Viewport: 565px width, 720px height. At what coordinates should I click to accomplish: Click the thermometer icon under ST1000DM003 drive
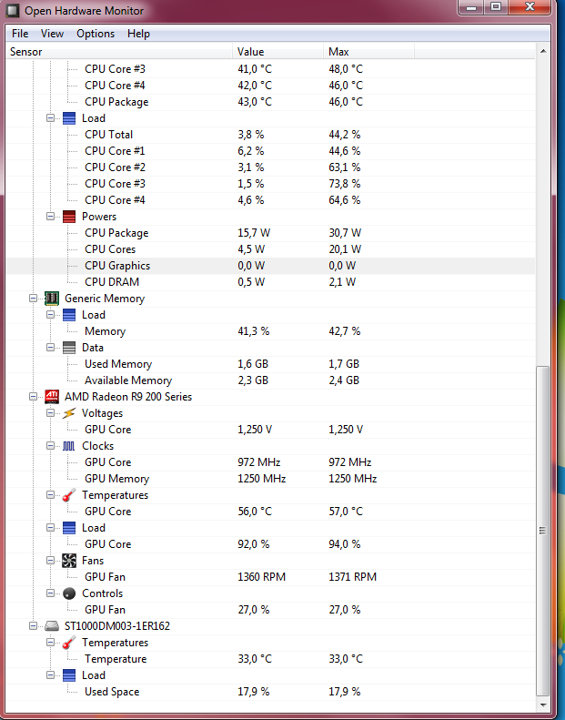[69, 643]
